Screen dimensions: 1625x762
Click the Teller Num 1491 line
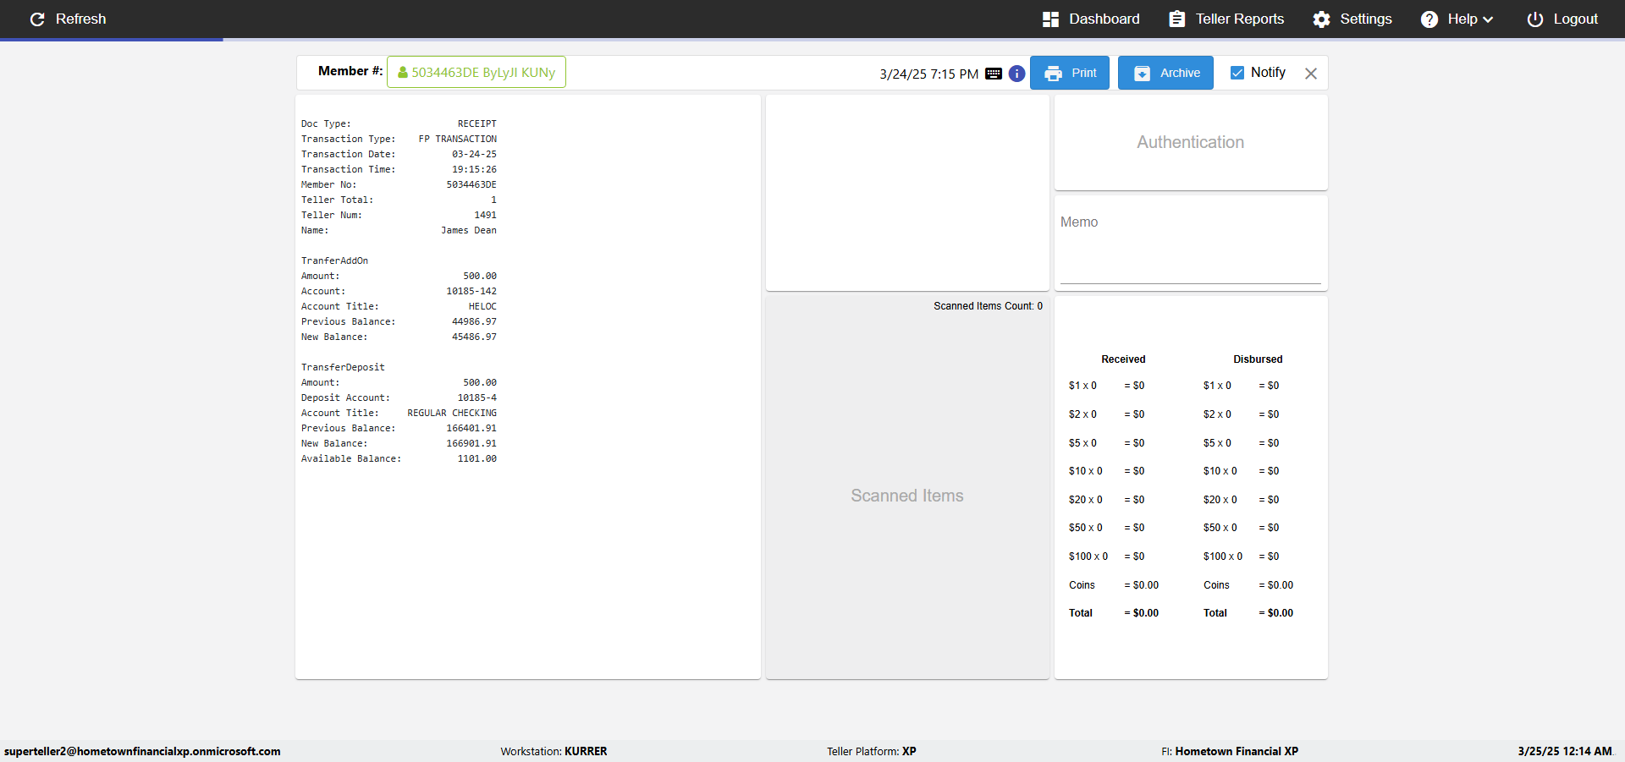[399, 215]
